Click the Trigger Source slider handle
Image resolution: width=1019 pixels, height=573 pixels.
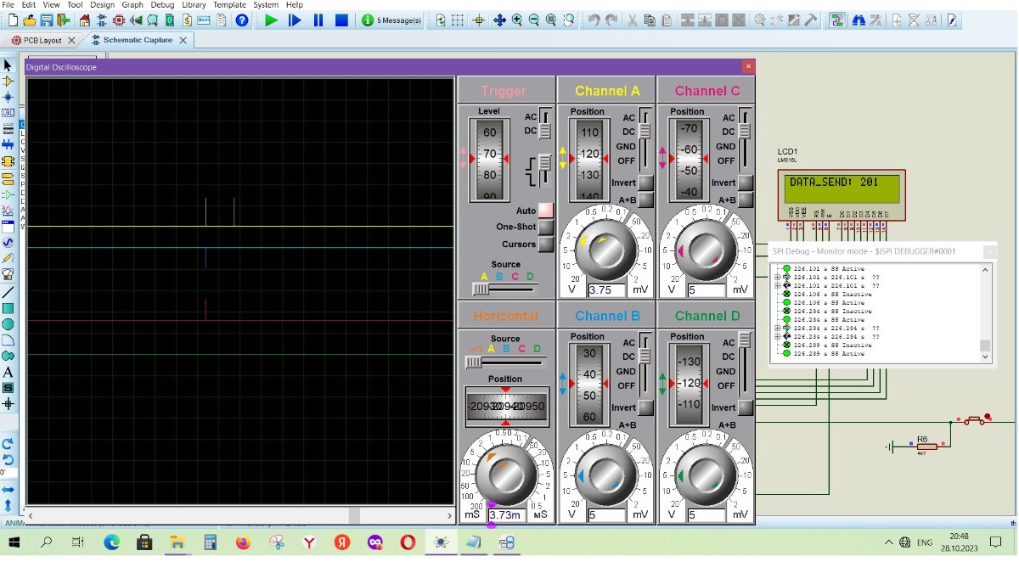tap(481, 289)
